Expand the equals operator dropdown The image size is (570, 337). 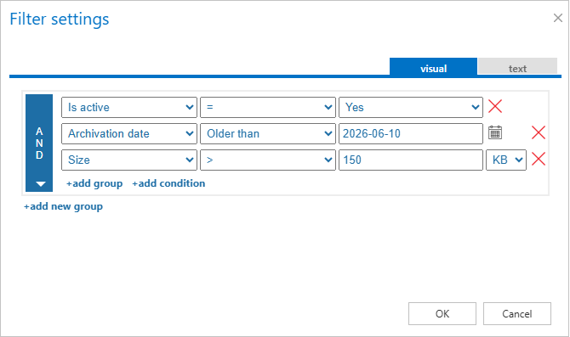tap(267, 107)
